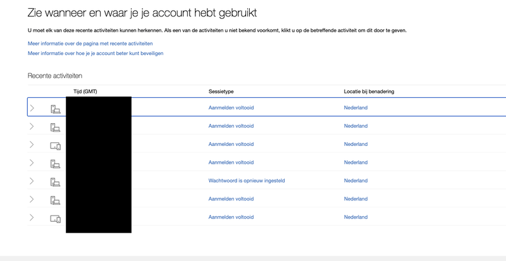Select 'Nederland' location in the last row

click(x=355, y=217)
